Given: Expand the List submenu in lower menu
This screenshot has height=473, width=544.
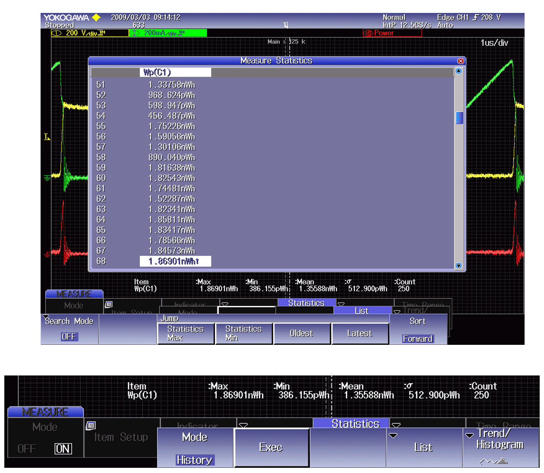Looking at the screenshot, I should point(424,447).
